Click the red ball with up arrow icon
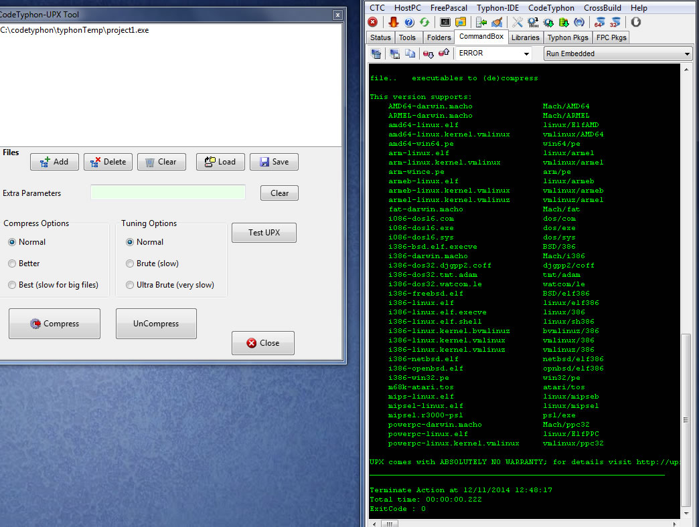This screenshot has height=527, width=699. (x=444, y=54)
